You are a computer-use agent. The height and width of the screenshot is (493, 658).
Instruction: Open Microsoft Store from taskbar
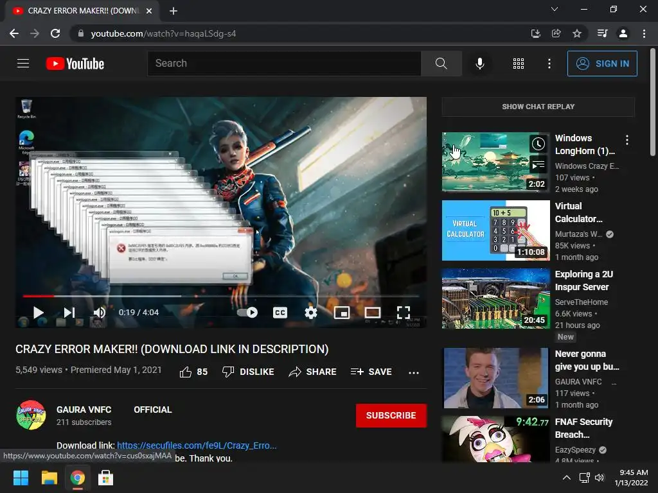click(106, 478)
